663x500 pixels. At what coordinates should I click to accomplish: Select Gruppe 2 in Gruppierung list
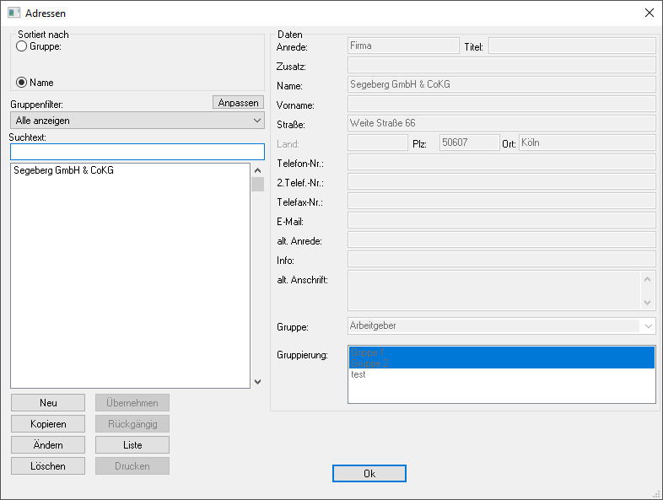(502, 363)
